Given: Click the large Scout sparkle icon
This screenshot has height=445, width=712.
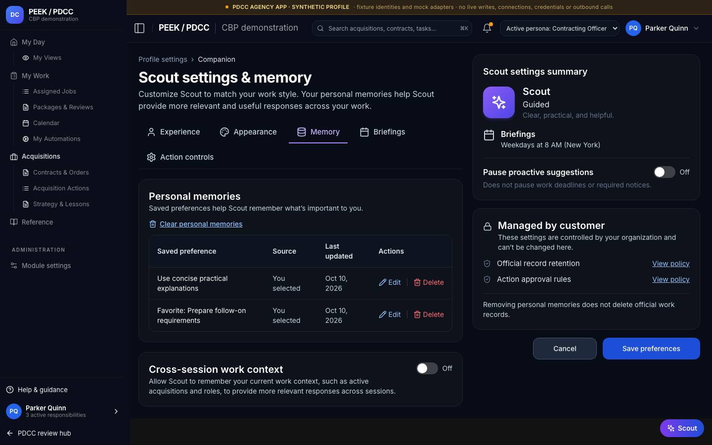Looking at the screenshot, I should pyautogui.click(x=499, y=102).
